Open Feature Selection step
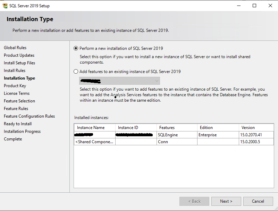The image size is (278, 211). (x=19, y=101)
